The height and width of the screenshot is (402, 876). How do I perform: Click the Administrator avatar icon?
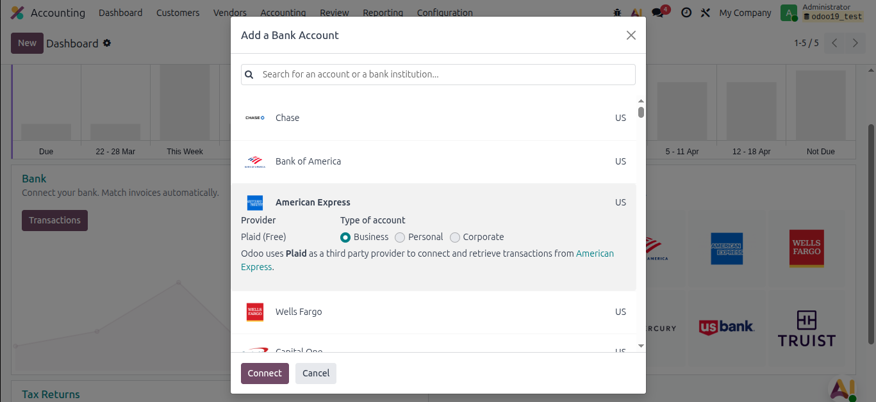[x=789, y=13]
